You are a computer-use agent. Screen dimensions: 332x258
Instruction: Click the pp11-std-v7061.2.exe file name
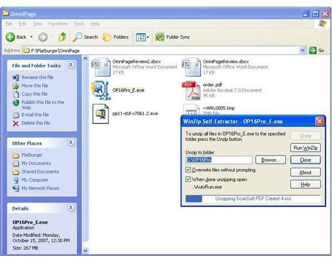point(135,113)
